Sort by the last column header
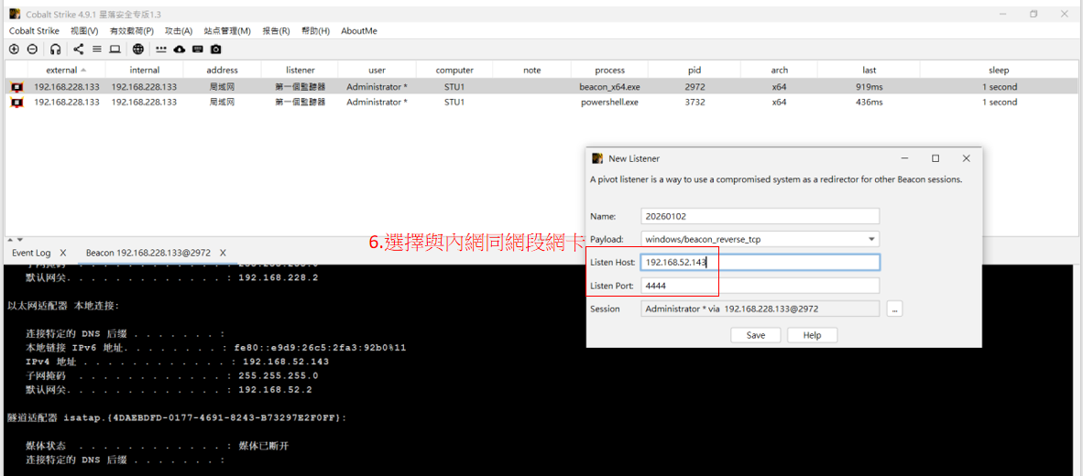This screenshot has height=476, width=1083. coord(869,70)
